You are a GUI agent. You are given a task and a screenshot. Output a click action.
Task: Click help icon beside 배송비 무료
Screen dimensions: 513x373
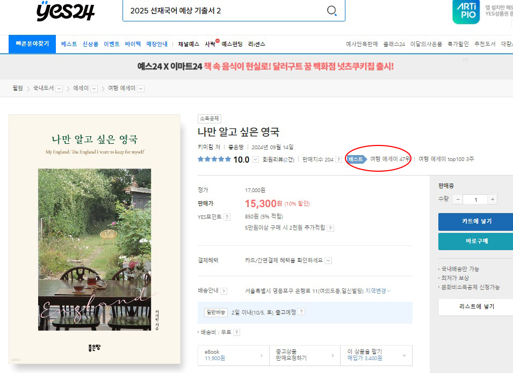click(x=237, y=332)
